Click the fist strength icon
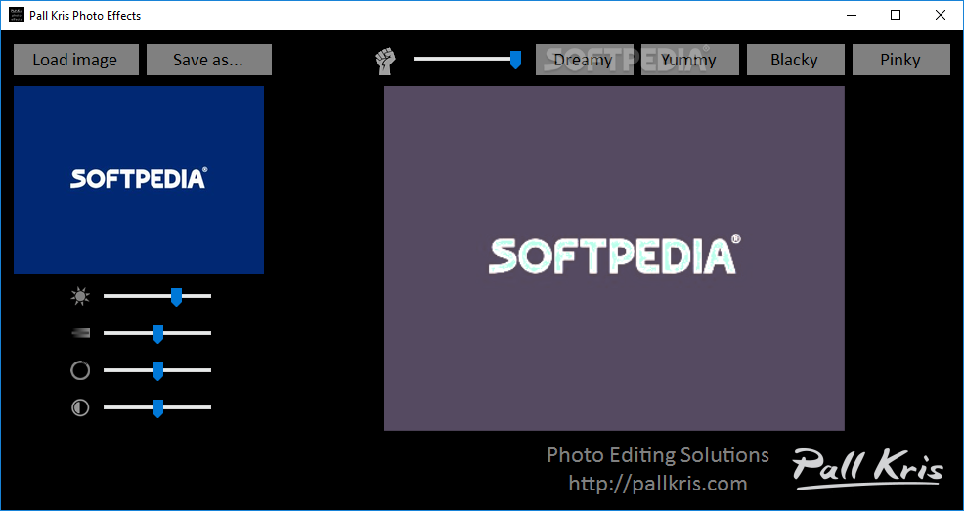 386,62
